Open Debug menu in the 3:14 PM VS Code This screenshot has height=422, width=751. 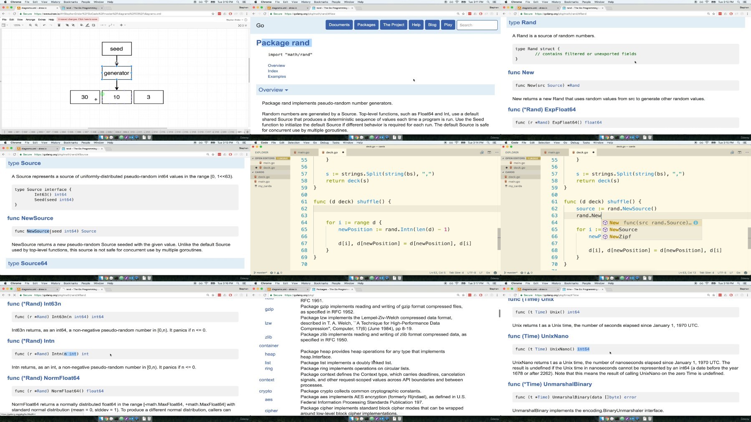click(324, 143)
